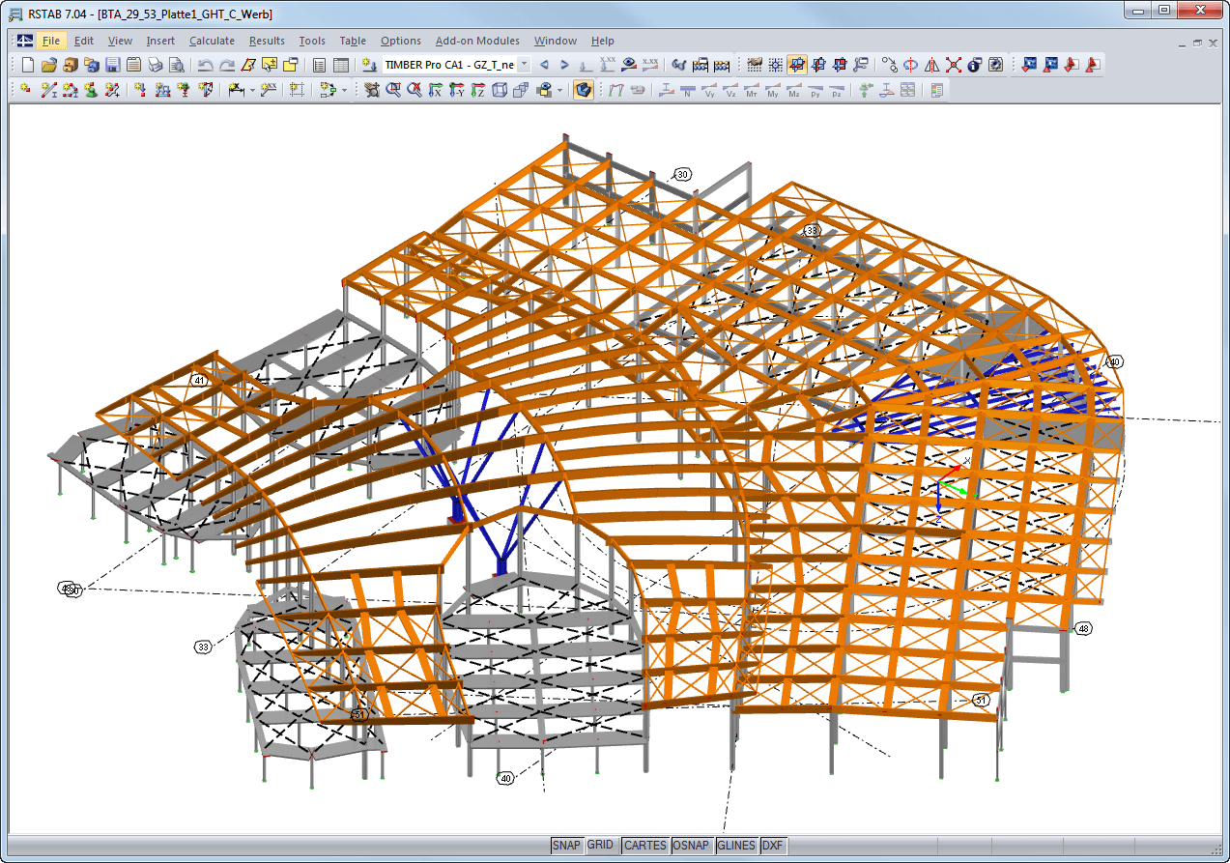
Task: Expand the display properties dropdown arrow
Action: click(x=558, y=89)
